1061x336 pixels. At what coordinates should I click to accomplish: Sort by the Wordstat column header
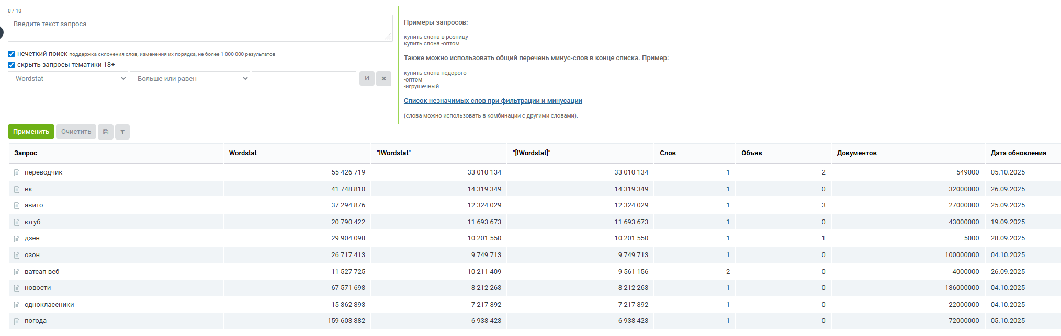(243, 153)
